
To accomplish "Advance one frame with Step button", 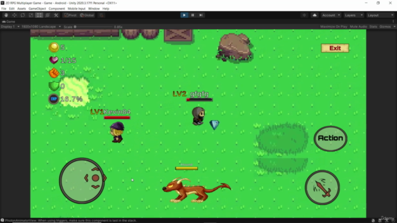I will tap(201, 15).
